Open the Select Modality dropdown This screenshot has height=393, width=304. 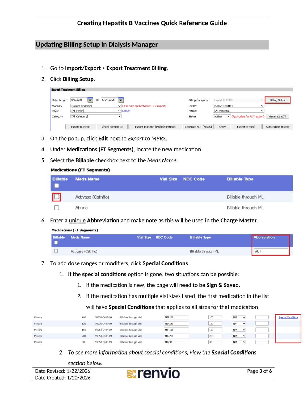click(x=96, y=106)
